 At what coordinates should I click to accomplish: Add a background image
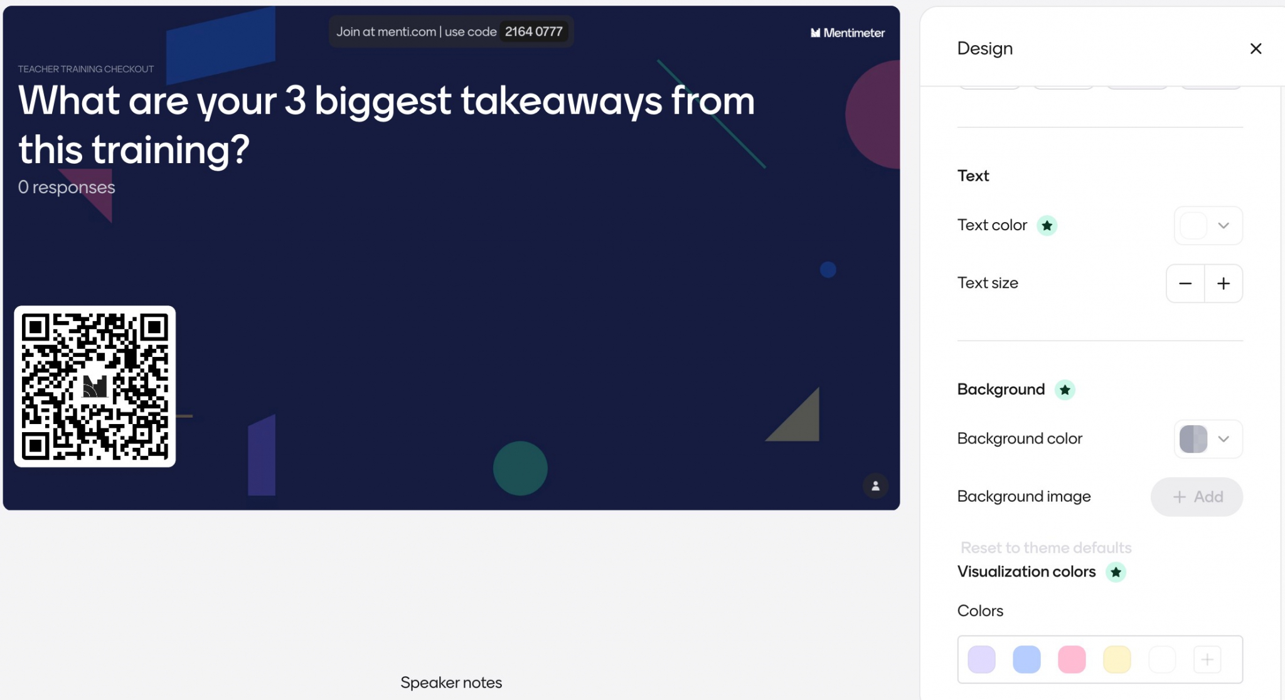(x=1197, y=497)
